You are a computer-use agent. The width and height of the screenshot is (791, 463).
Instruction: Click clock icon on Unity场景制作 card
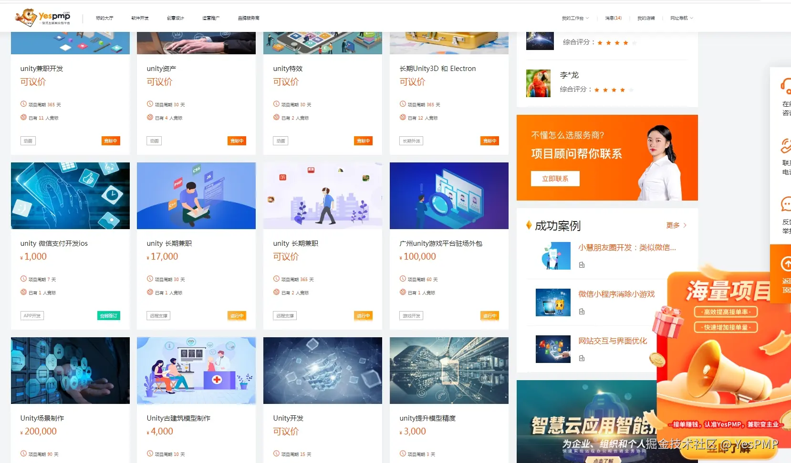(23, 453)
